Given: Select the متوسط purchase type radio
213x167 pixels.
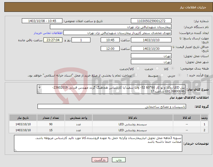Looking at the screenshot, I should 162,75.
